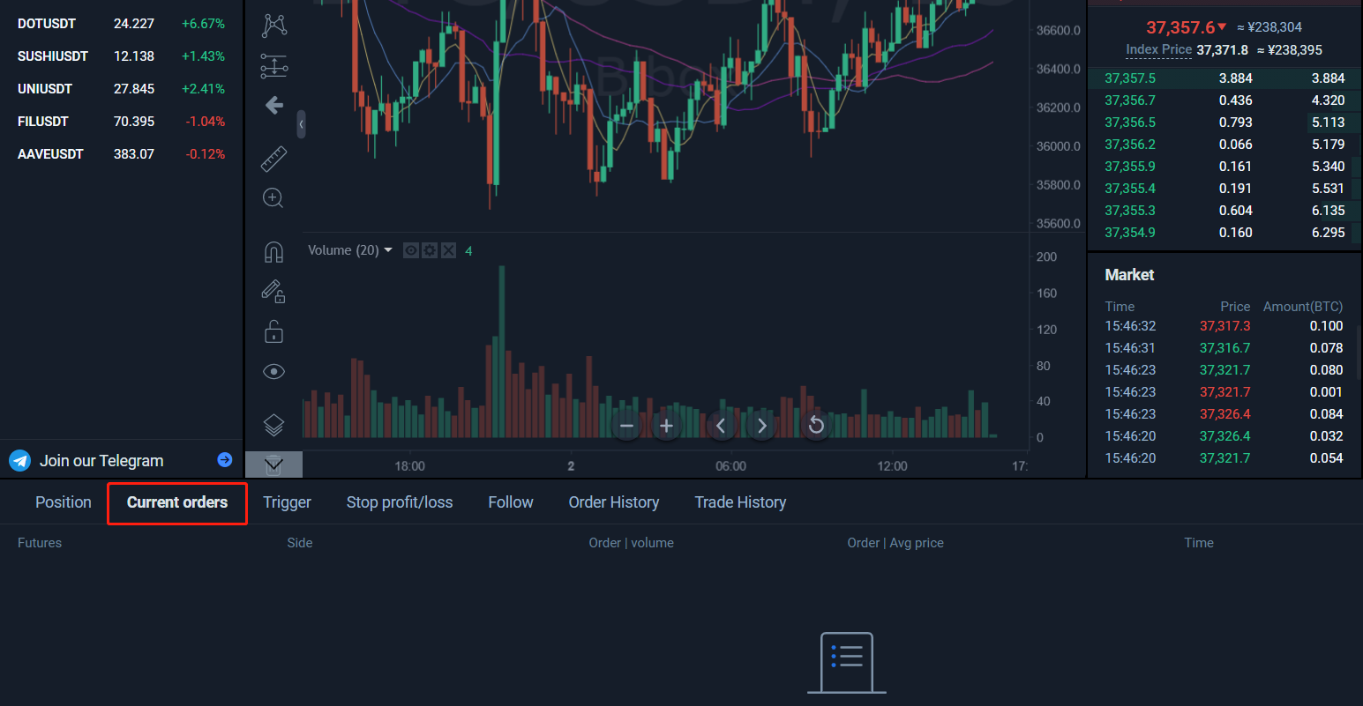The width and height of the screenshot is (1363, 706).
Task: Open the Stop profit/loss tab
Action: click(399, 502)
